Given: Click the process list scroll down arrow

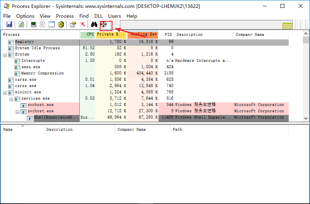Looking at the screenshot, I should (306, 119).
